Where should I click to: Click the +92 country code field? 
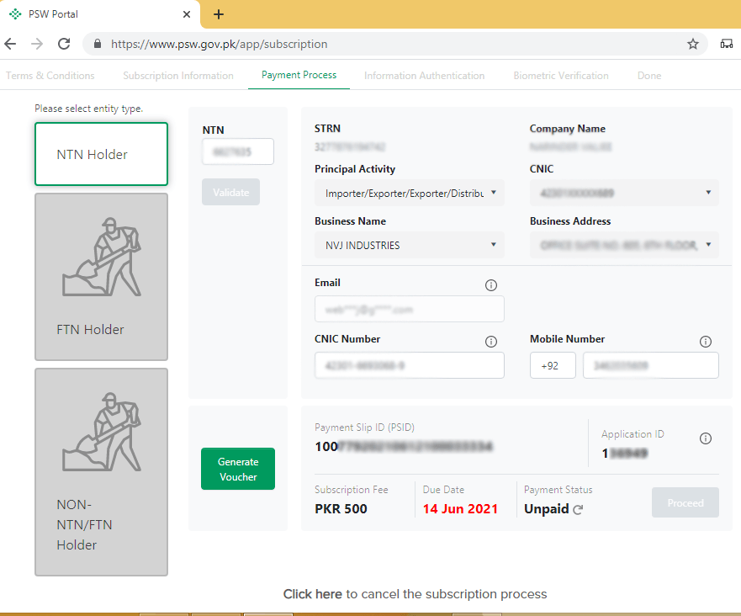(553, 365)
